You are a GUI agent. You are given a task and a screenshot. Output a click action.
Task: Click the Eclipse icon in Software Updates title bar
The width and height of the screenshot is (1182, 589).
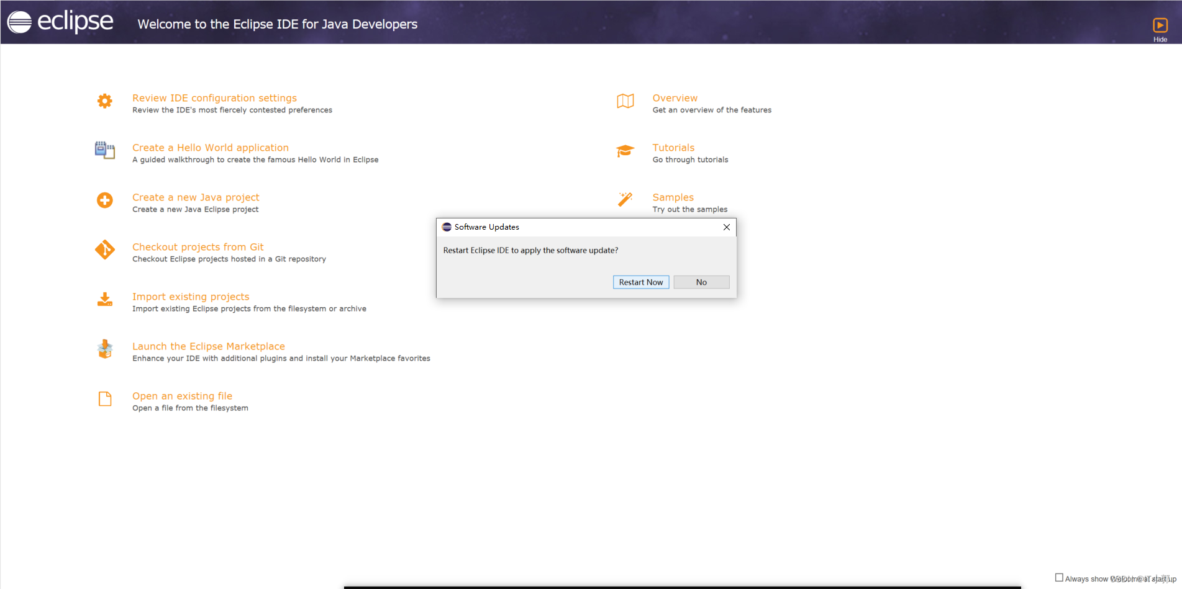click(x=447, y=227)
